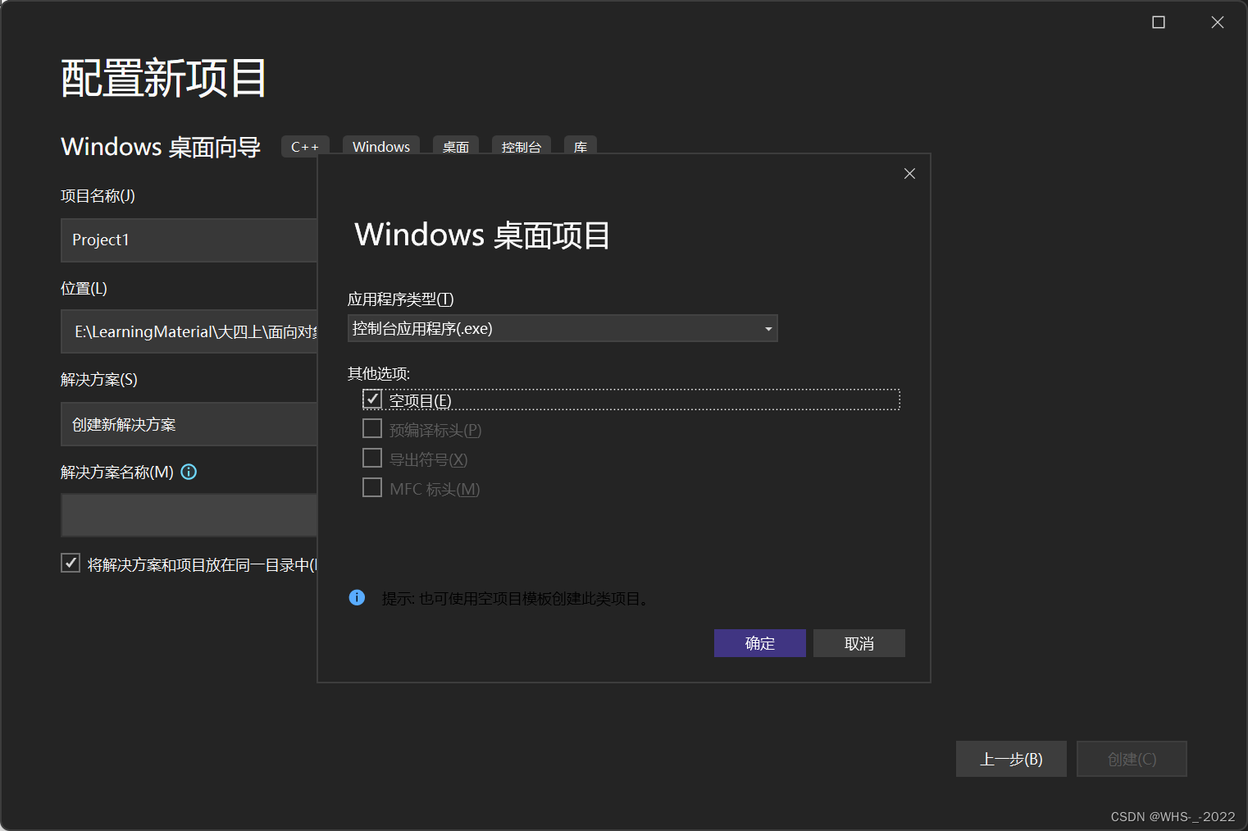
Task: Click the 确定 button
Action: pos(760,643)
